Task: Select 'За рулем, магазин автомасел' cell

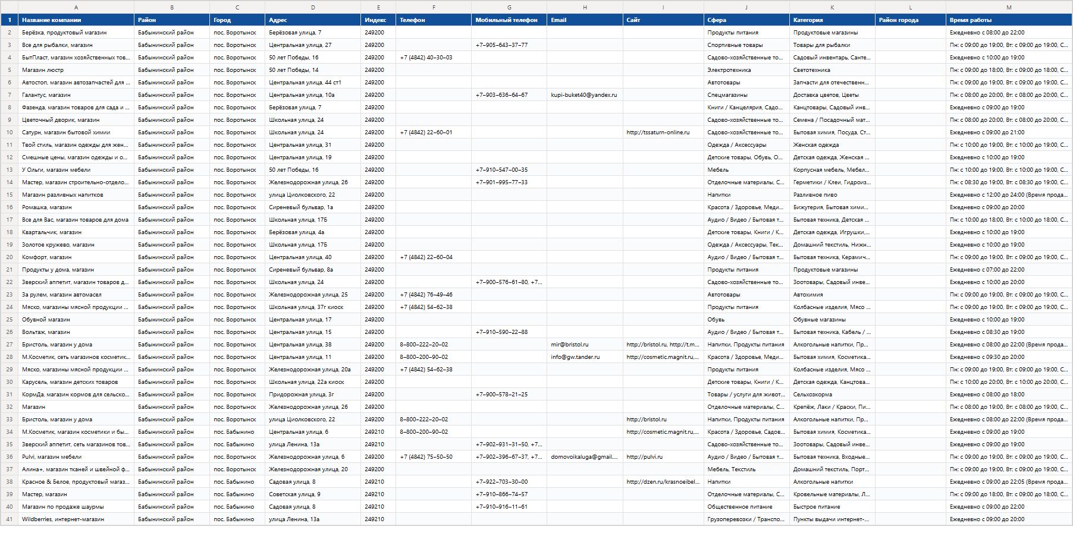Action: [x=76, y=295]
